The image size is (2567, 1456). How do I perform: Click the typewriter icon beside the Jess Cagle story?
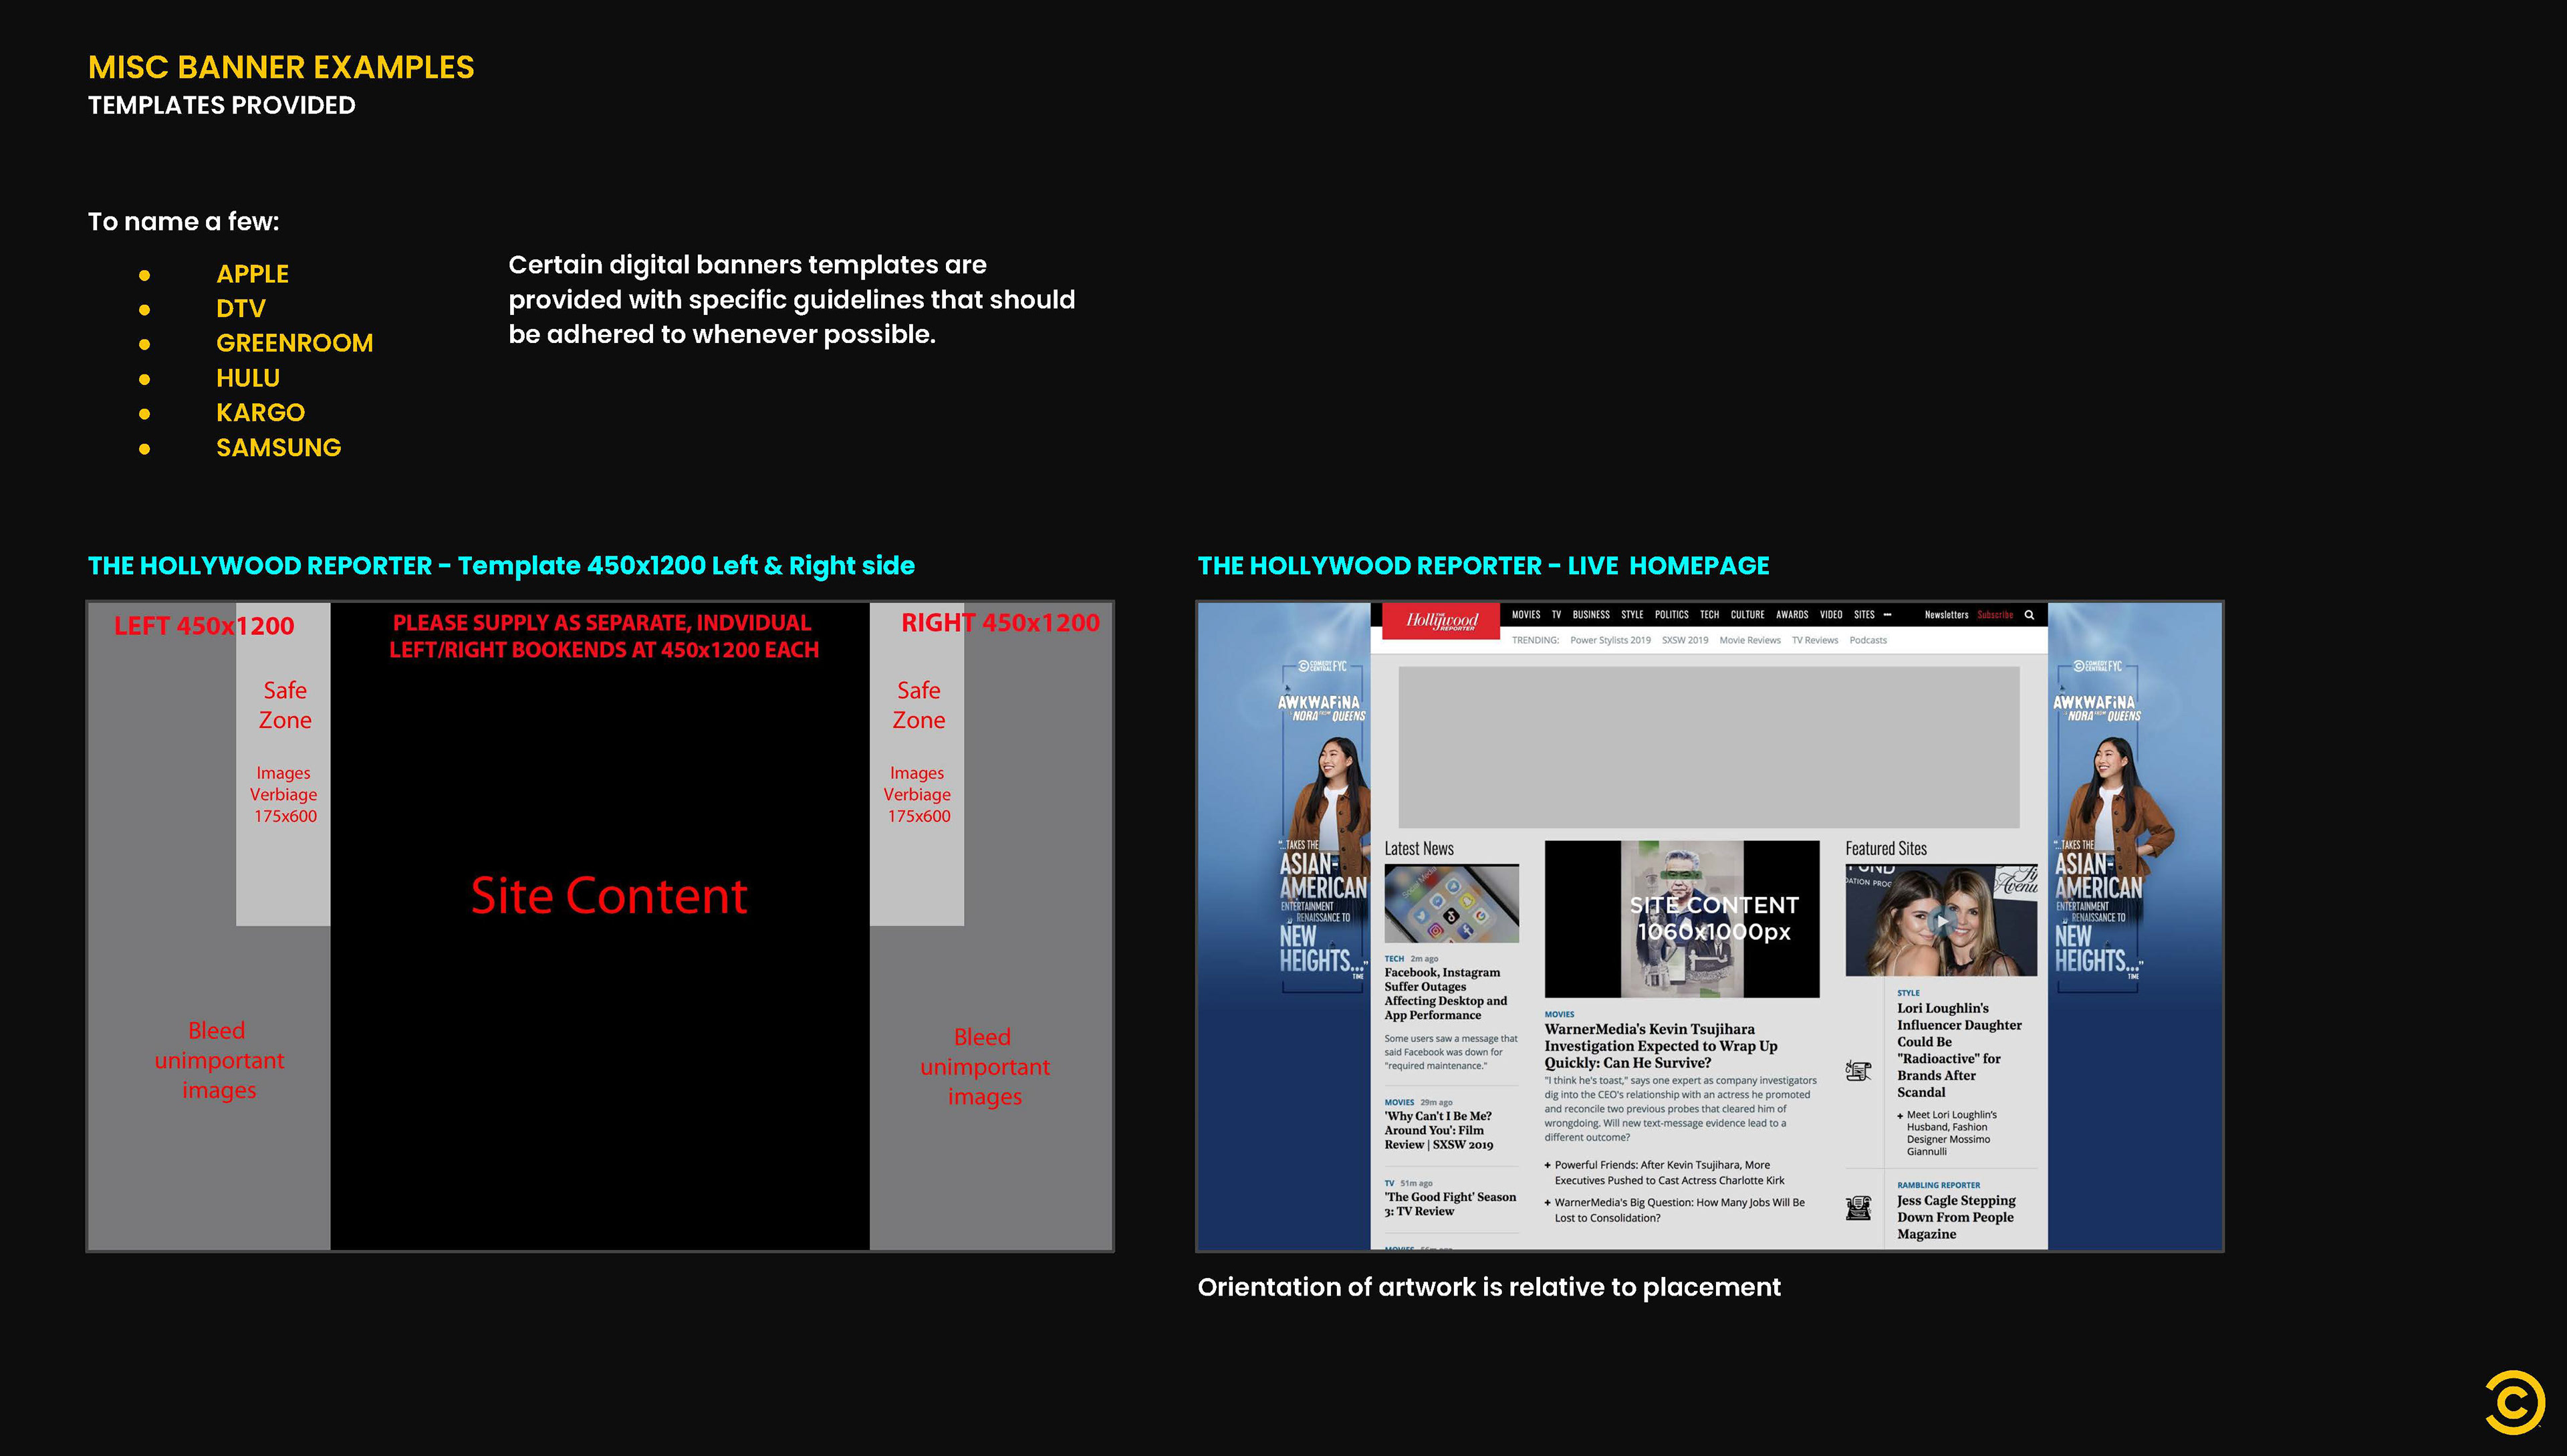click(x=1858, y=1208)
